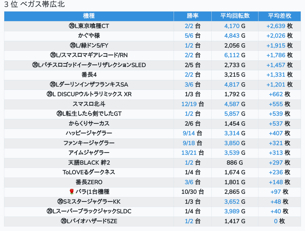Select the 番長4 machine name
This screenshot has height=231, width=305.
point(89,75)
